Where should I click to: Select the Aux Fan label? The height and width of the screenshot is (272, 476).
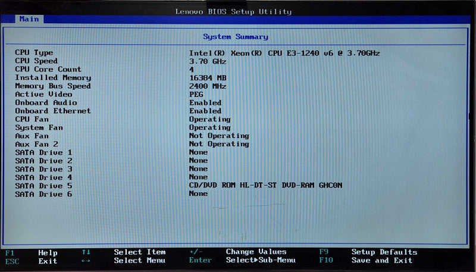32,136
